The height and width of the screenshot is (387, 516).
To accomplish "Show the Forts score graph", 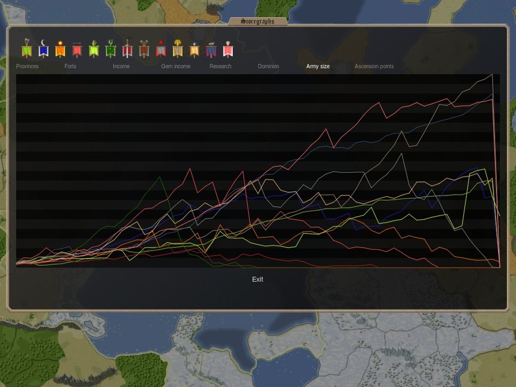I will pyautogui.click(x=70, y=66).
